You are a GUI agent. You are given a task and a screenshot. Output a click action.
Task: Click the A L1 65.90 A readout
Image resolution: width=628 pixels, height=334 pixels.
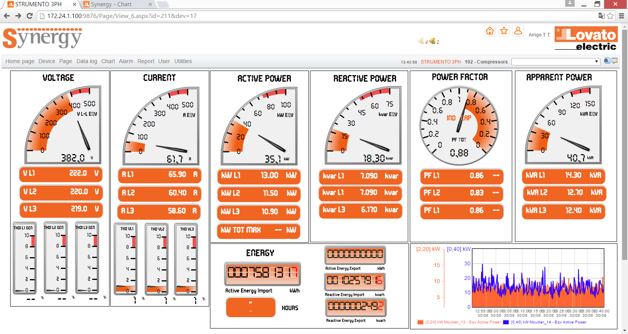[x=159, y=175]
